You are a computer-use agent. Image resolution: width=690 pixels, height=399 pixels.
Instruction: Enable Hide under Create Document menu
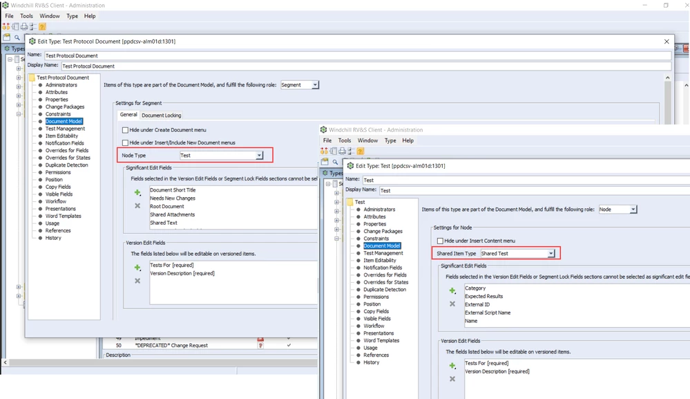[126, 130]
